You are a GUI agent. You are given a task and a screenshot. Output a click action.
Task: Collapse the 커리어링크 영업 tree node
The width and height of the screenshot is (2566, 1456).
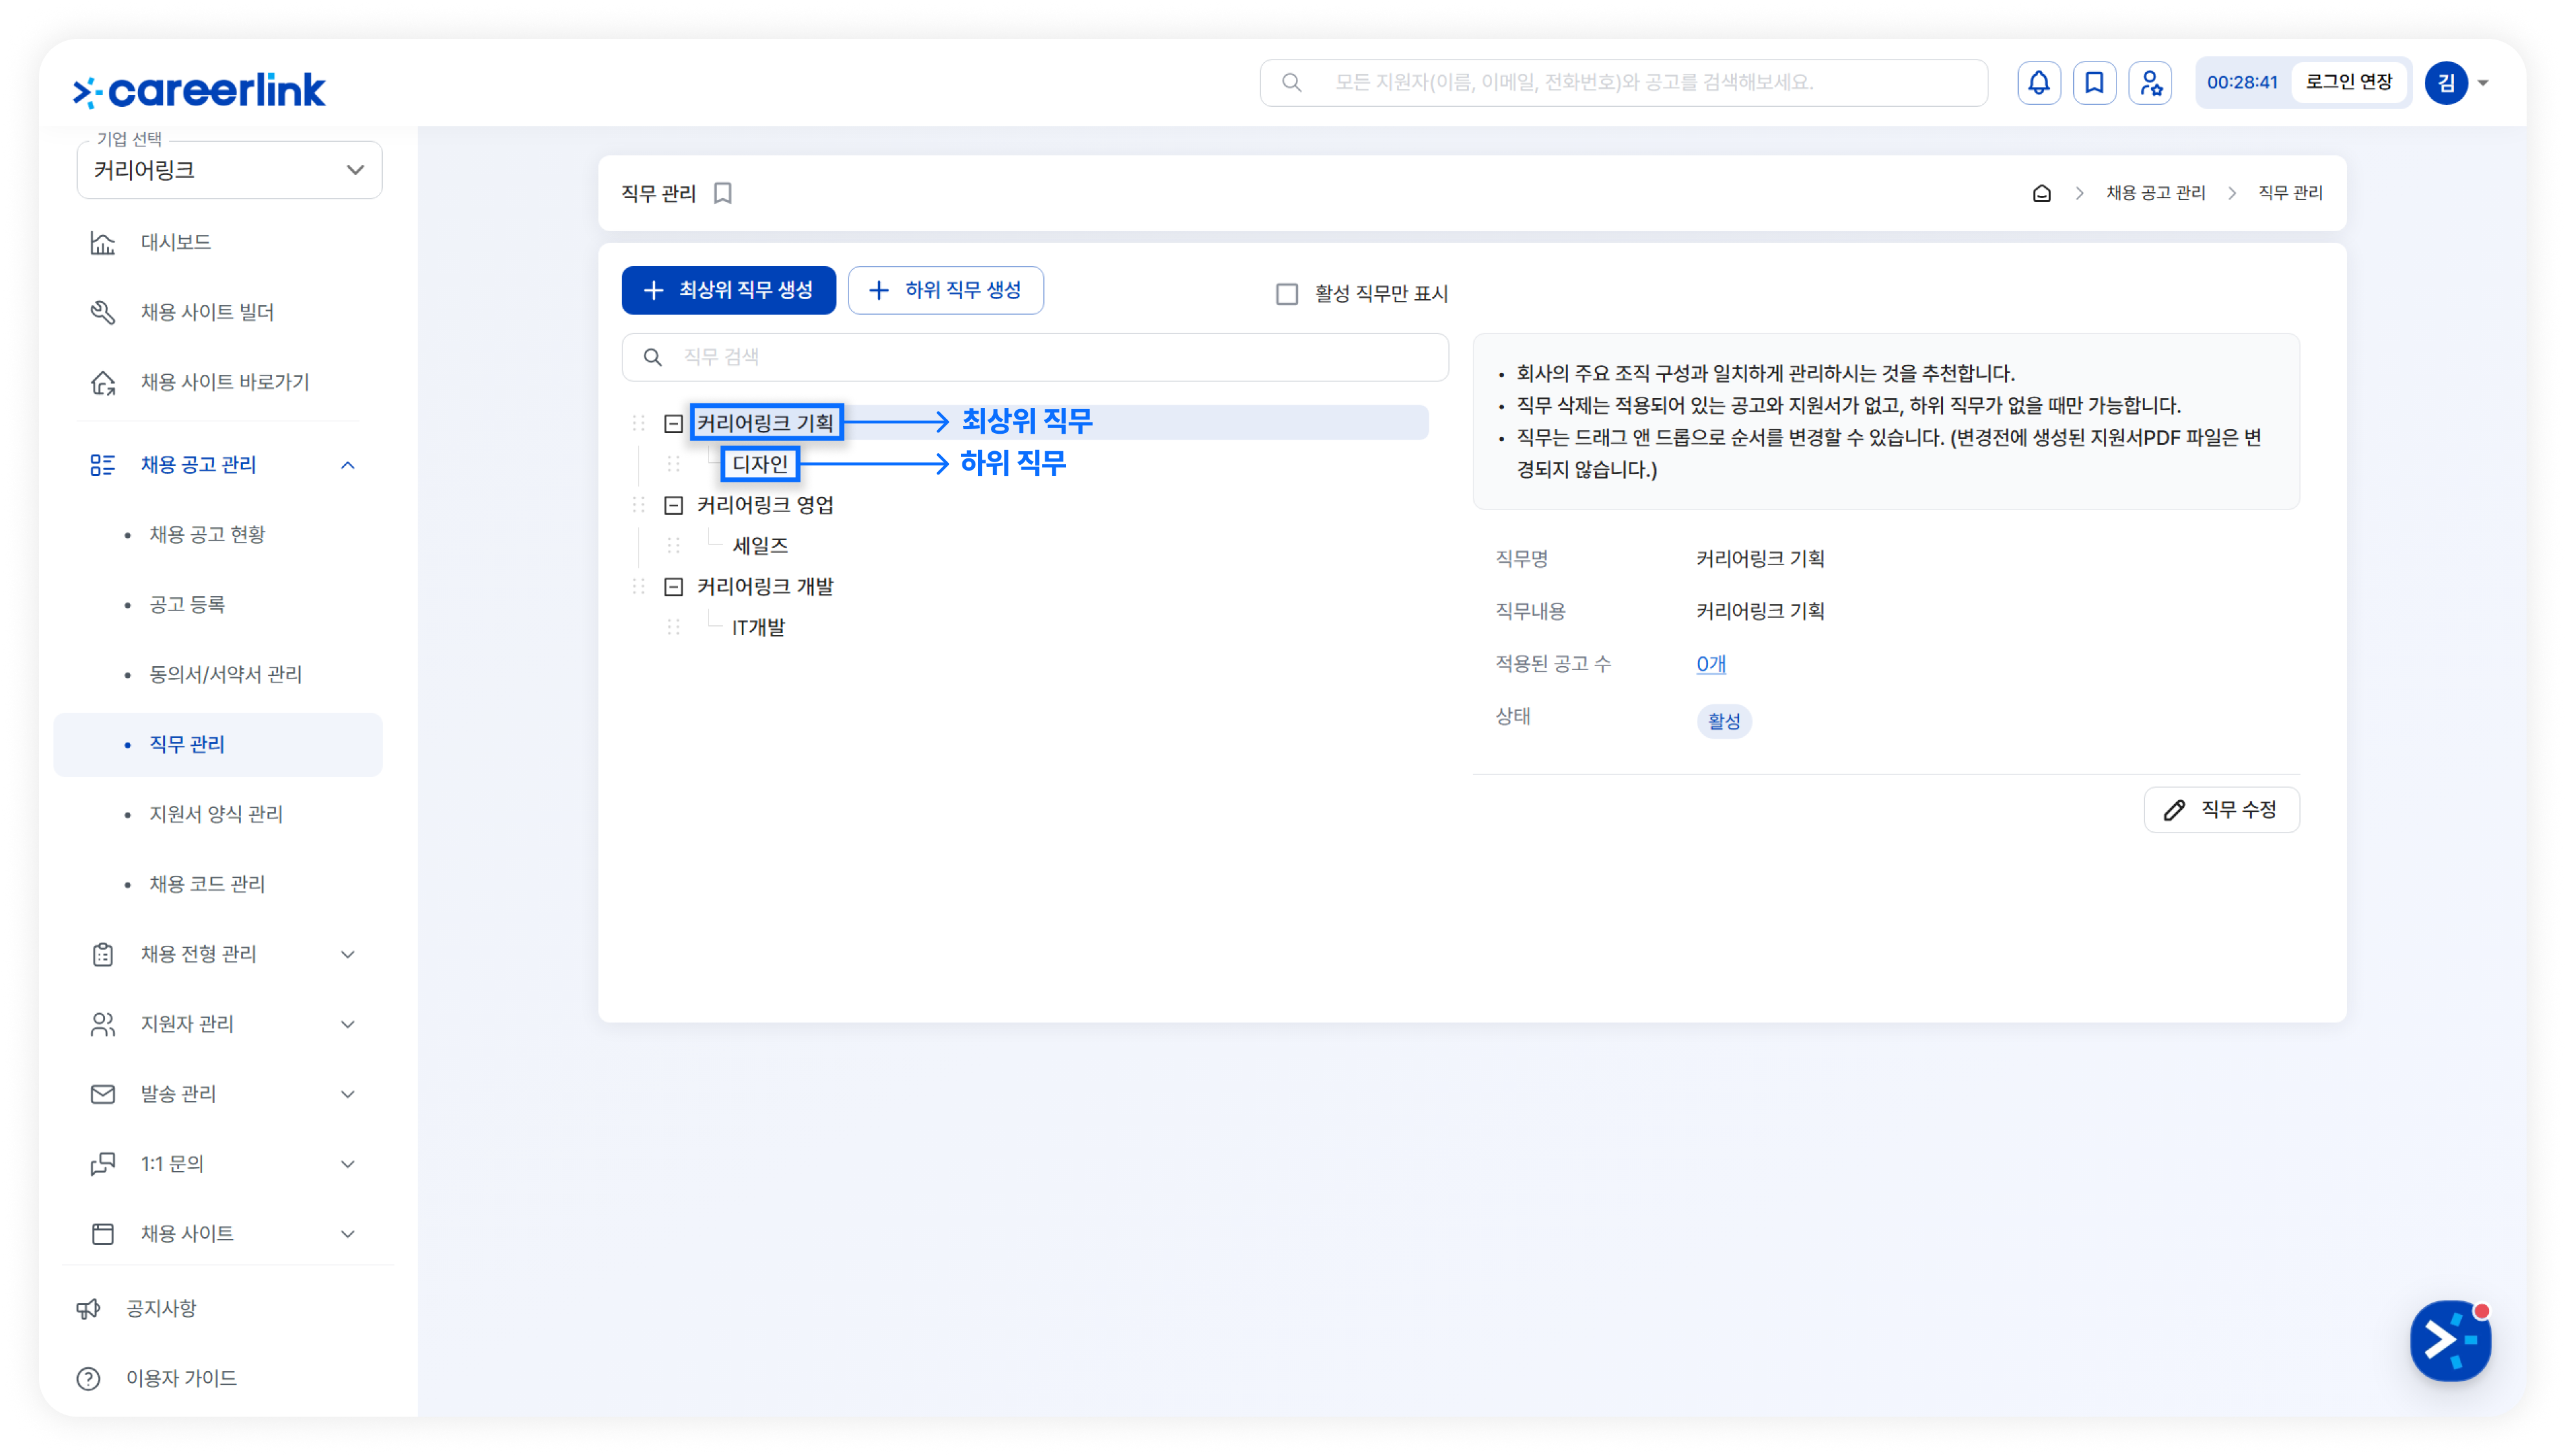coord(674,506)
